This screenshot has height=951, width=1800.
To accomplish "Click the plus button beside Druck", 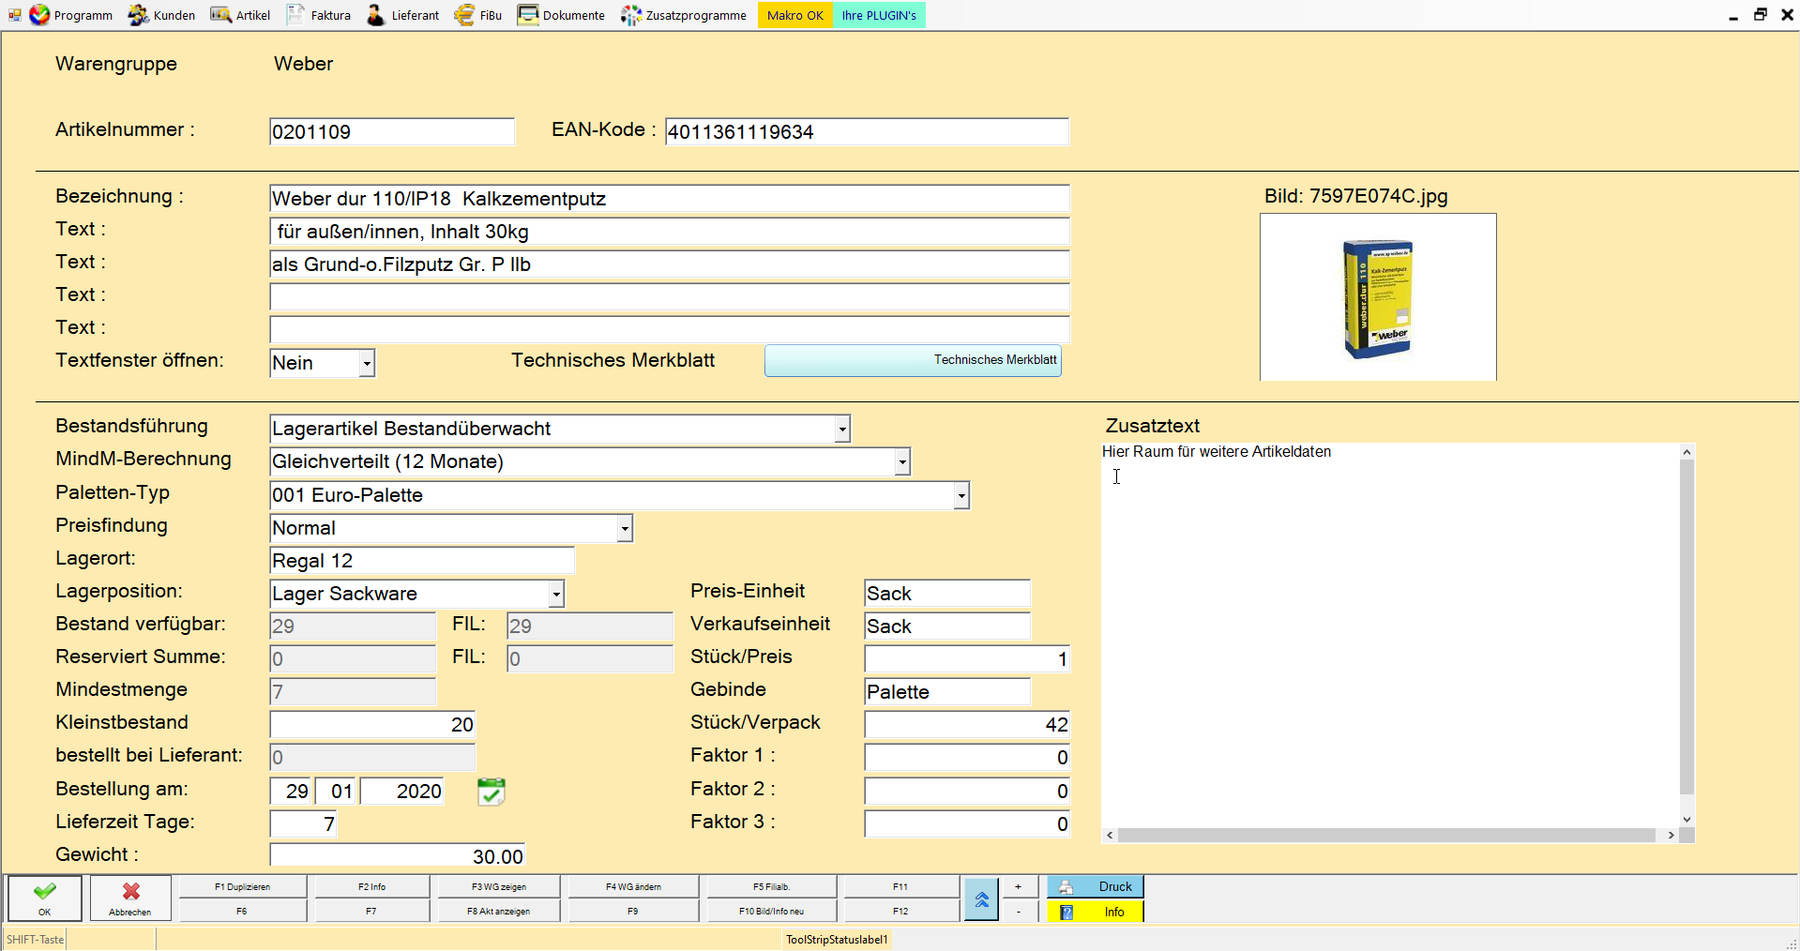I will [1019, 886].
